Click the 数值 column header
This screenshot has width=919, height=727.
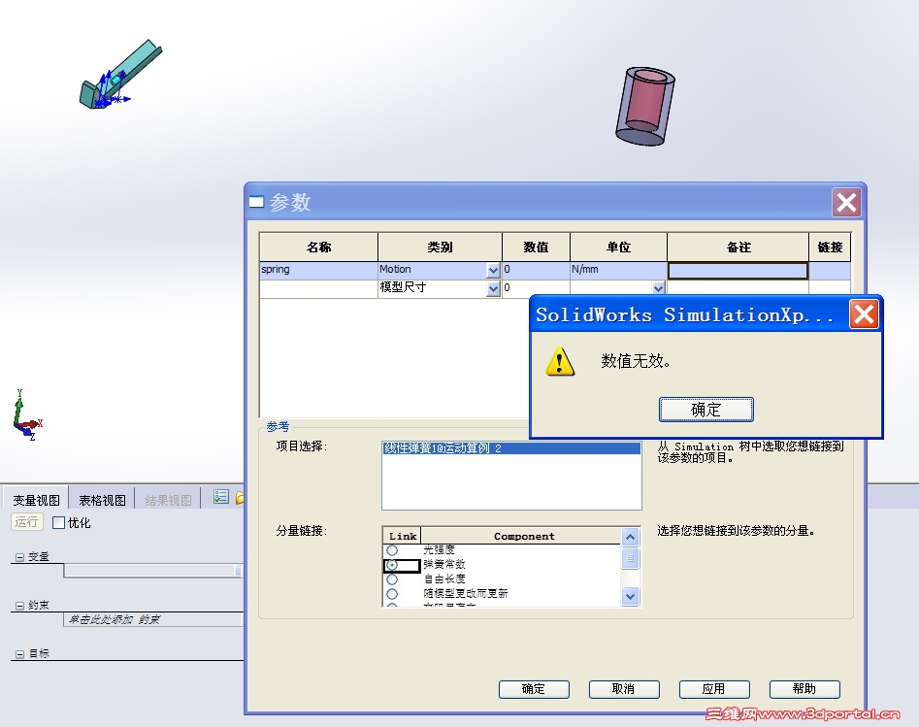pyautogui.click(x=536, y=248)
